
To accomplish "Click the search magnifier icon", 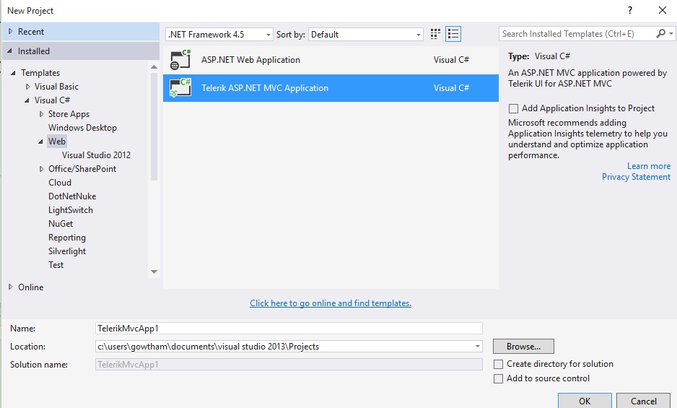I will (x=660, y=34).
